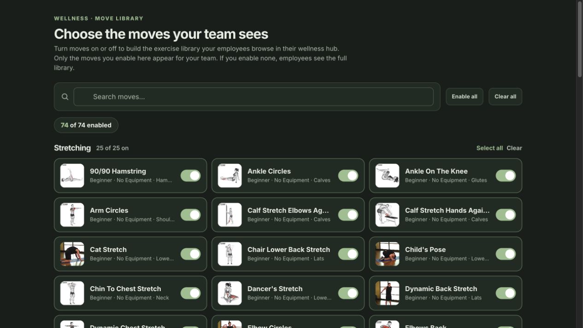Turn off Calf Stretch Elbows Against switch
Image resolution: width=583 pixels, height=328 pixels.
click(x=348, y=215)
